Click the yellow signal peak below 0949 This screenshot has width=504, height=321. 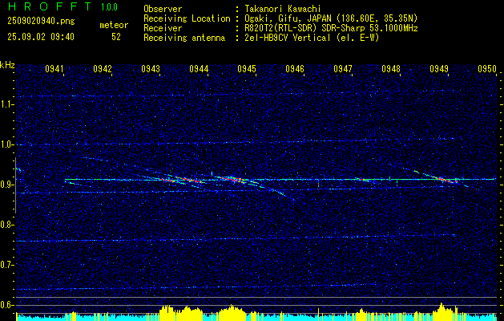click(442, 311)
